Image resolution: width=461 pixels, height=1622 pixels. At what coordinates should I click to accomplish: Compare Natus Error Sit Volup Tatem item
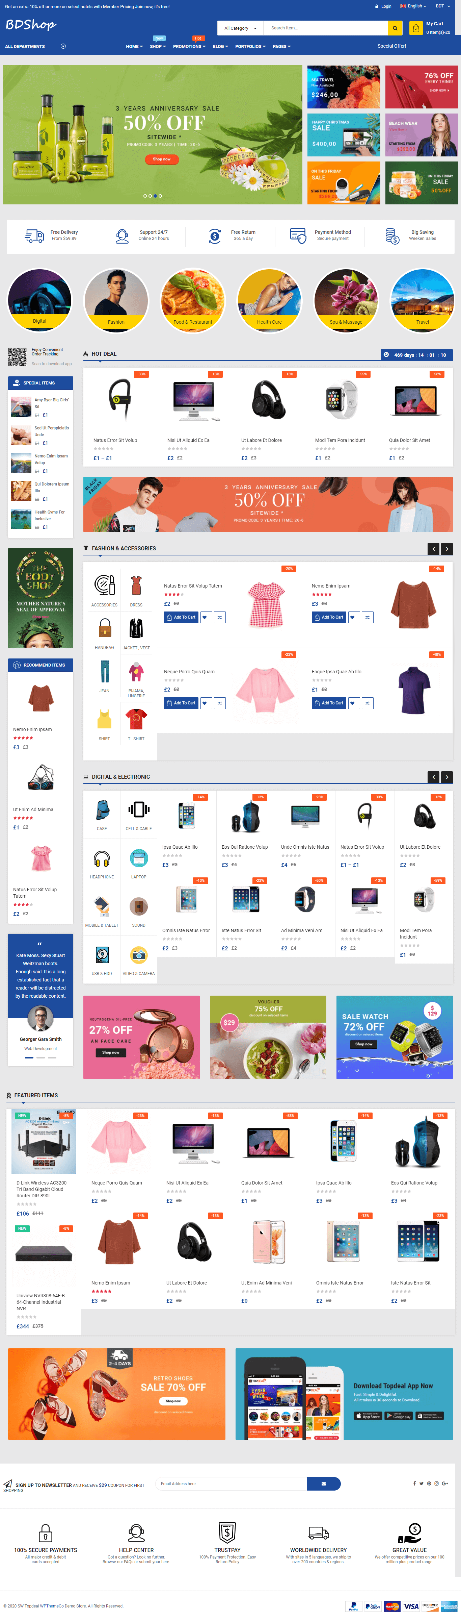(219, 617)
